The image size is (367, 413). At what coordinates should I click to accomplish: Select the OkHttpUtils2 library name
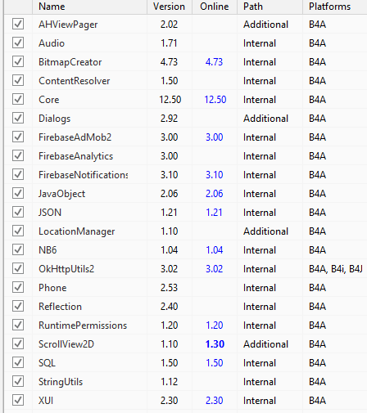click(66, 269)
